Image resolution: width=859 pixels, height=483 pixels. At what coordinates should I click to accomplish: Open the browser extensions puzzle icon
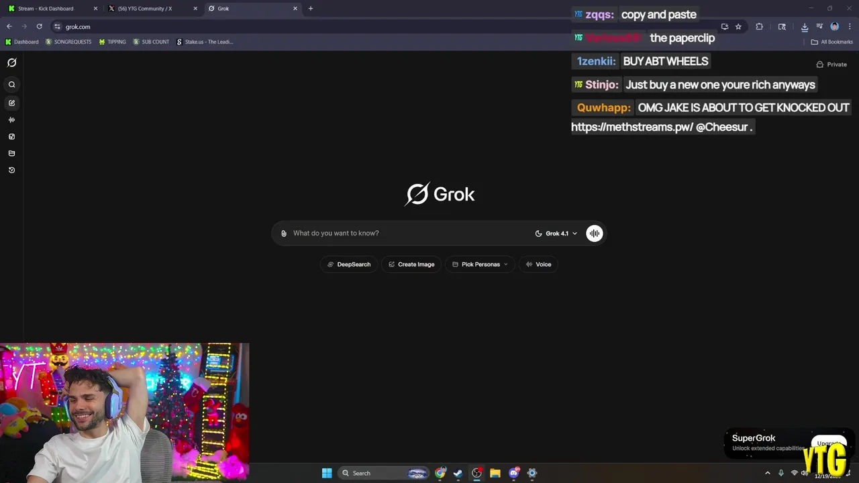click(x=760, y=27)
